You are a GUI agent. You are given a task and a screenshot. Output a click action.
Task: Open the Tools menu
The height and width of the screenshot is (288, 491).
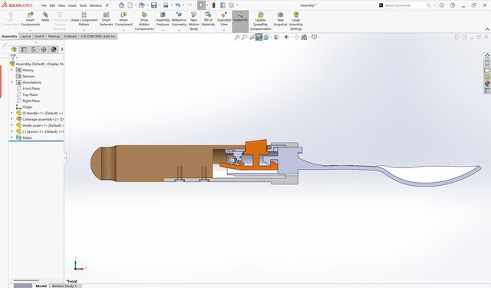(83, 5)
